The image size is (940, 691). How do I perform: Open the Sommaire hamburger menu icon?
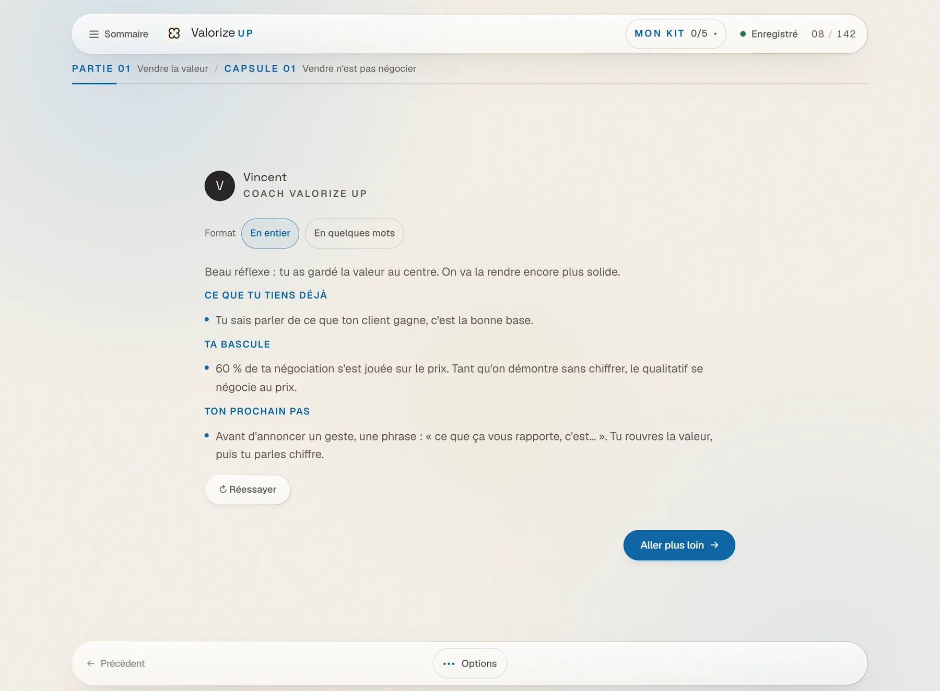click(x=94, y=34)
